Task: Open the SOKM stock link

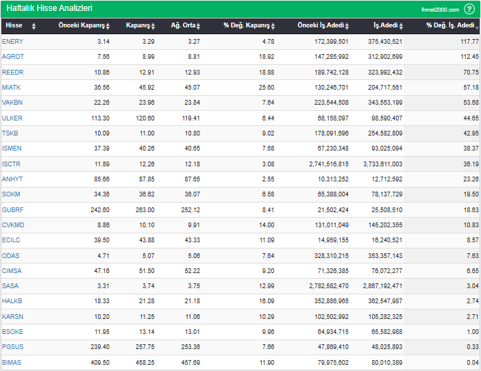Action: click(x=11, y=194)
